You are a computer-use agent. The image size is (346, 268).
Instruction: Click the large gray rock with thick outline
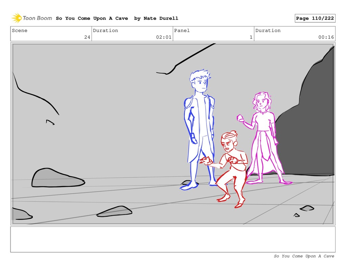58,178
